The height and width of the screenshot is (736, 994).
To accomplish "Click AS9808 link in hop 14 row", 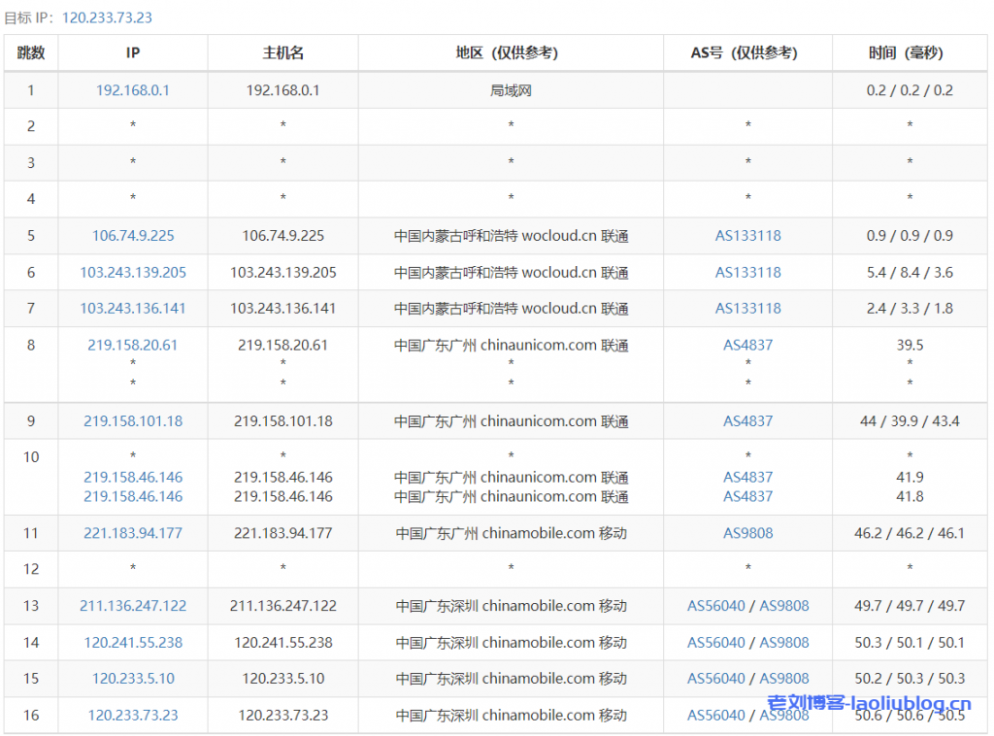I will pos(784,642).
